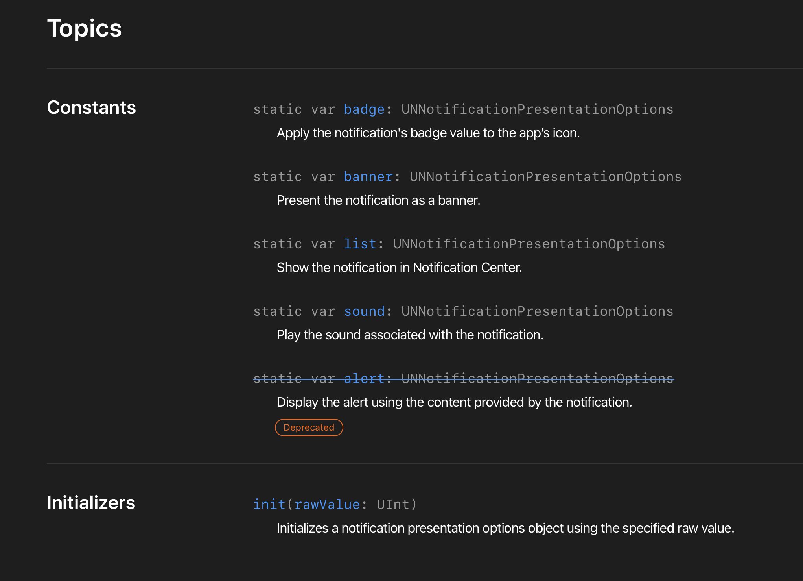The height and width of the screenshot is (581, 803).
Task: Click the Initializers section heading
Action: (91, 503)
